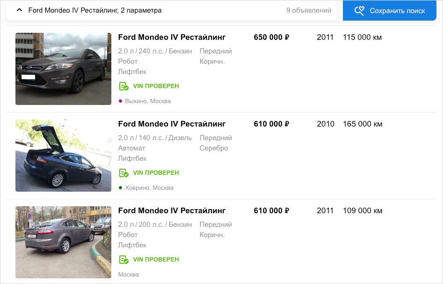
Task: Click the VIN check icon on the bottom listing
Action: pos(124,259)
